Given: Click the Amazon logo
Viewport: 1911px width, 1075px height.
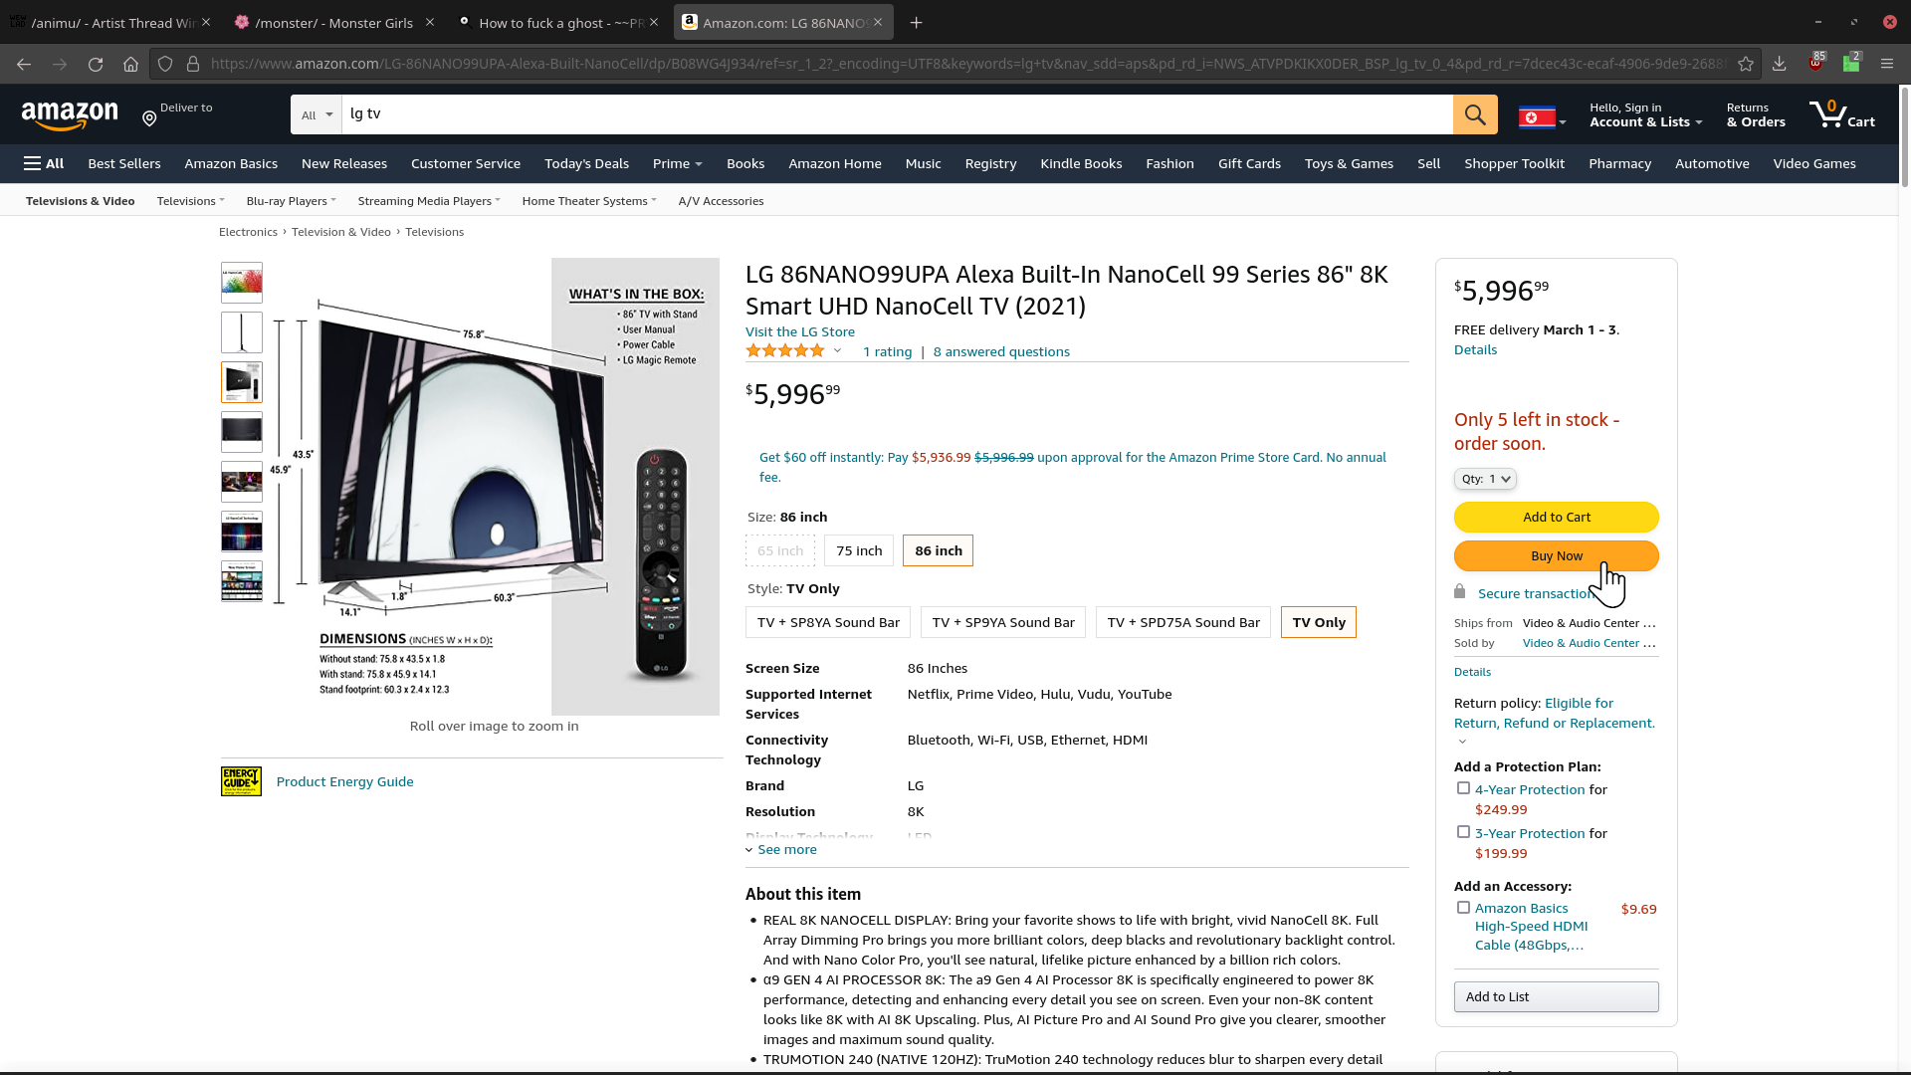Looking at the screenshot, I should (70, 115).
